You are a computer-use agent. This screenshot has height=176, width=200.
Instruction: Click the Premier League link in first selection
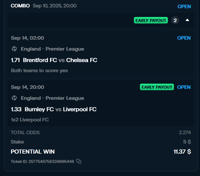point(65,49)
